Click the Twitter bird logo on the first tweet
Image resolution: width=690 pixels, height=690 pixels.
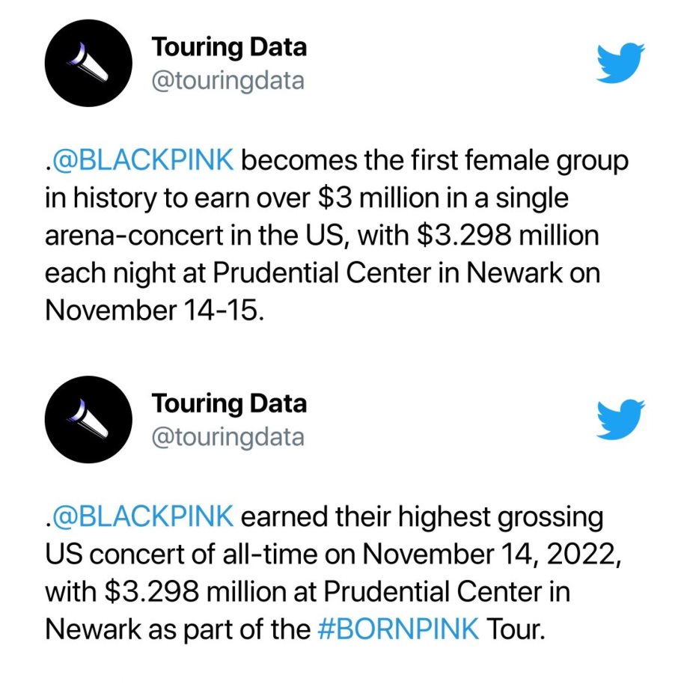pyautogui.click(x=620, y=62)
